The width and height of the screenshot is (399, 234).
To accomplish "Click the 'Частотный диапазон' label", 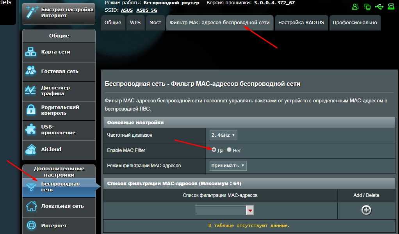I will pos(130,135).
